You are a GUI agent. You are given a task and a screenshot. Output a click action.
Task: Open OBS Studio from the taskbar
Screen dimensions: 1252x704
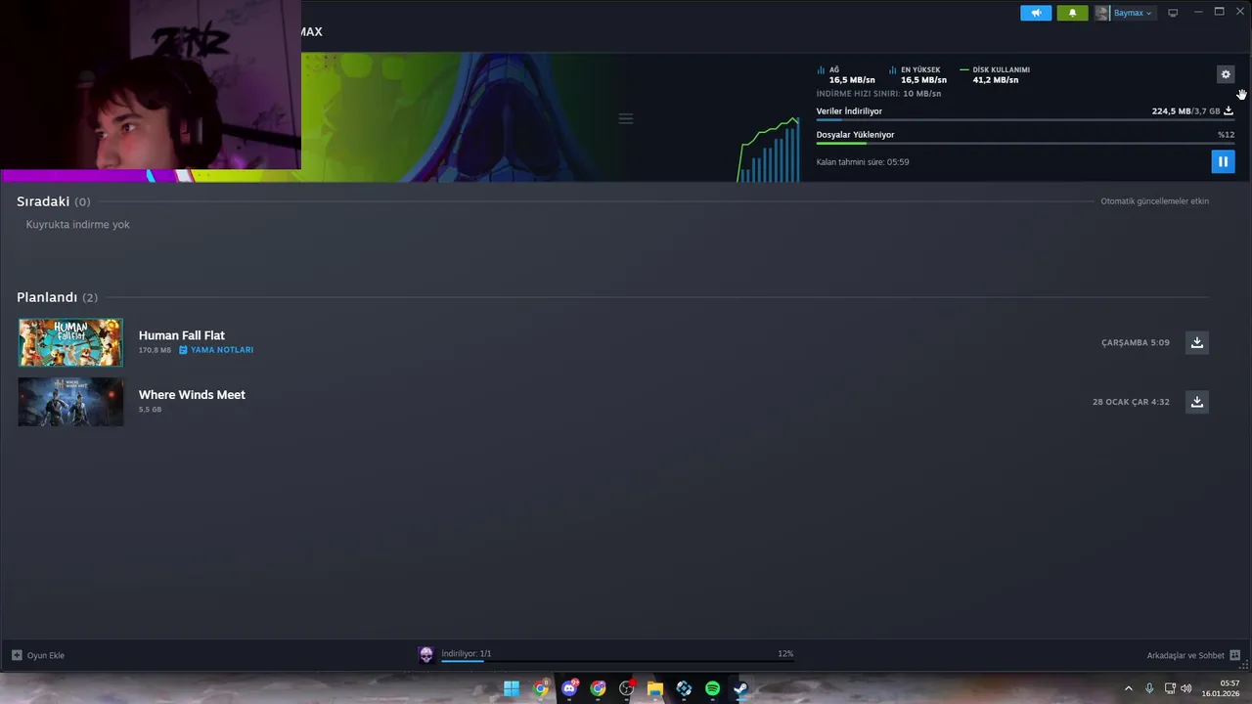627,688
